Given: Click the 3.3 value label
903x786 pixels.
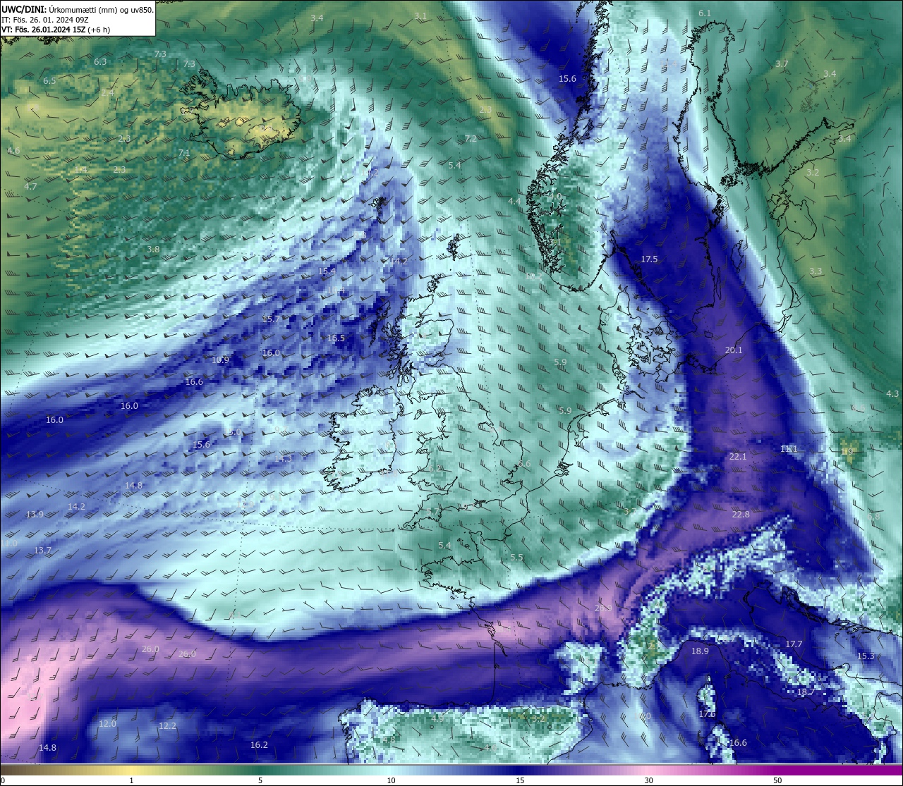Looking at the screenshot, I should point(816,271).
